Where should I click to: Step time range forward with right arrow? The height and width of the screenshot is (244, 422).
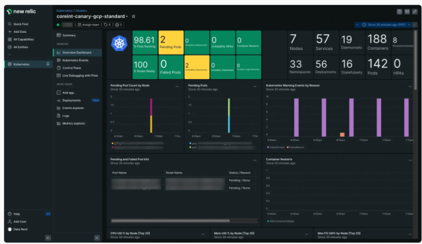415,25
